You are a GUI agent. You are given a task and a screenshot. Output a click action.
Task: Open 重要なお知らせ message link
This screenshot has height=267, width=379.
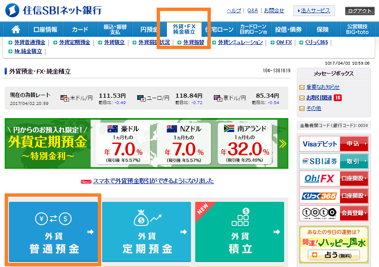(x=323, y=87)
